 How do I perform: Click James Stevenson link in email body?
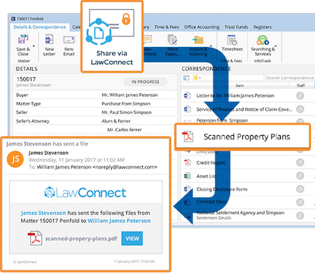(x=43, y=213)
